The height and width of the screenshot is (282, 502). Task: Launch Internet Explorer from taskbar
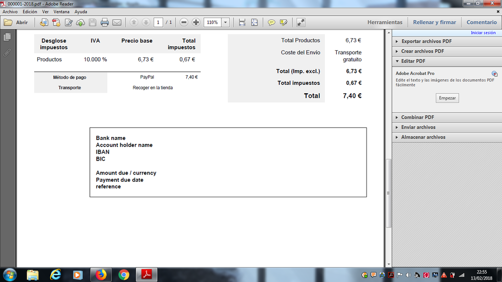(x=55, y=274)
